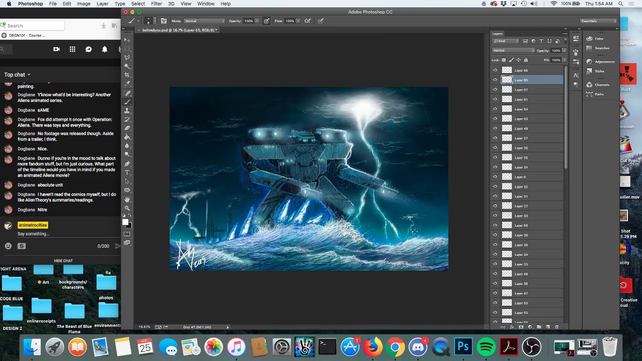The height and width of the screenshot is (361, 642).
Task: Open the brush Mode dropdown
Action: click(x=205, y=21)
